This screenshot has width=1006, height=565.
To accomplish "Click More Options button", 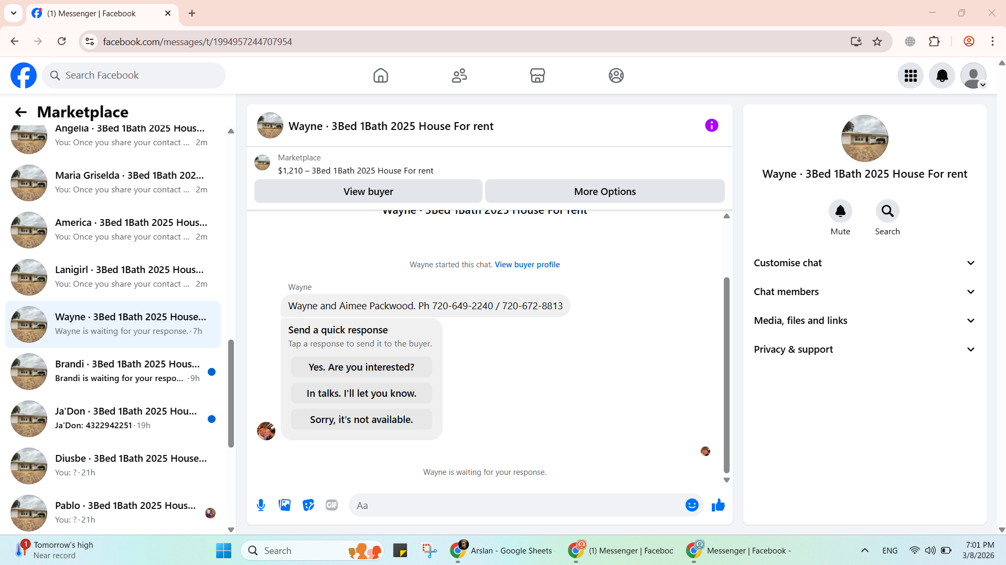I will (x=605, y=191).
